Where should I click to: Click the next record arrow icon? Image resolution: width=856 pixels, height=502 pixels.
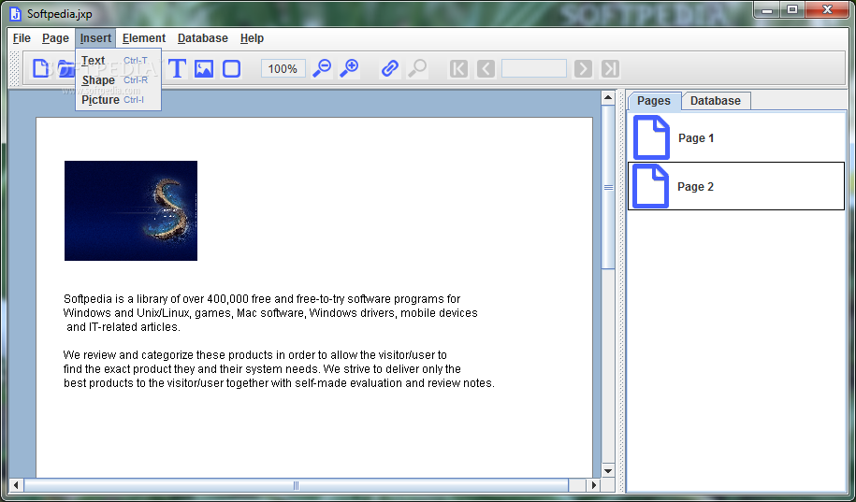pyautogui.click(x=583, y=69)
